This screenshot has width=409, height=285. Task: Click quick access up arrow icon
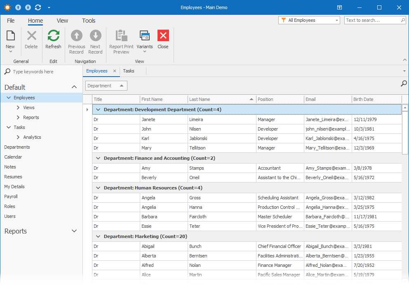(x=18, y=7)
